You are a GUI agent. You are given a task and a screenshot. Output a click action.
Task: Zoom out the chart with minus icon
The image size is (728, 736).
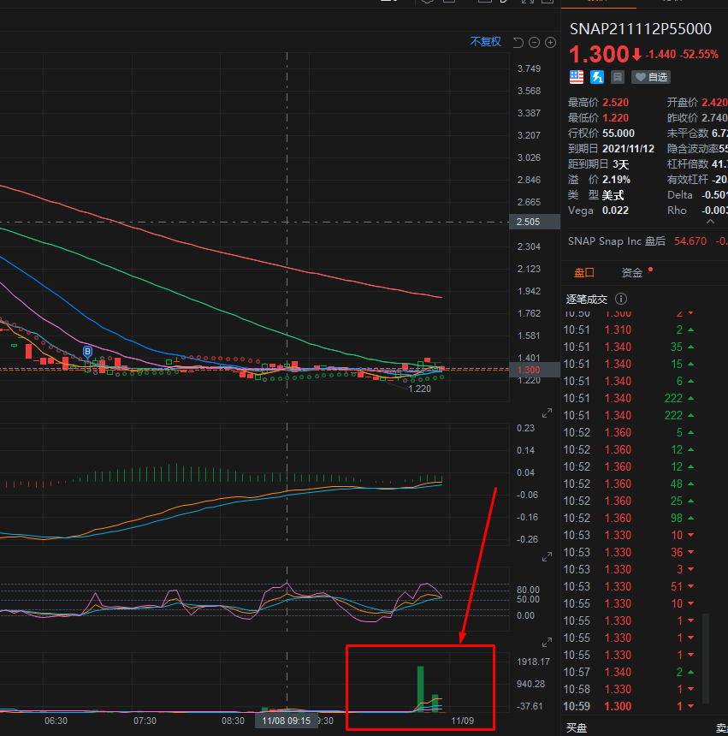pyautogui.click(x=535, y=43)
